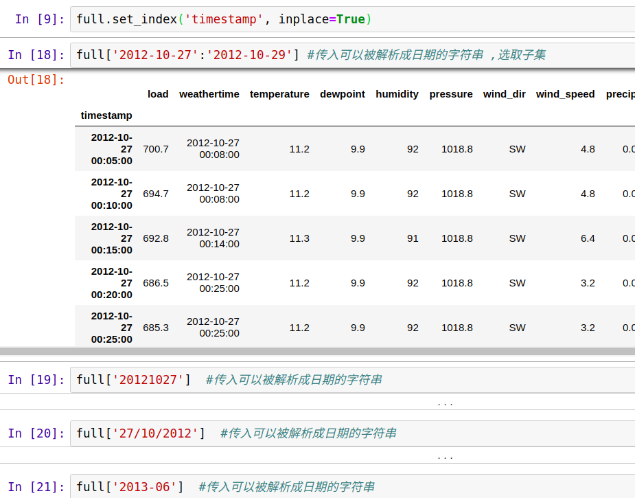This screenshot has height=498, width=635.
Task: Click the In [20] full['27/10/2012'] cell
Action: pos(352,433)
